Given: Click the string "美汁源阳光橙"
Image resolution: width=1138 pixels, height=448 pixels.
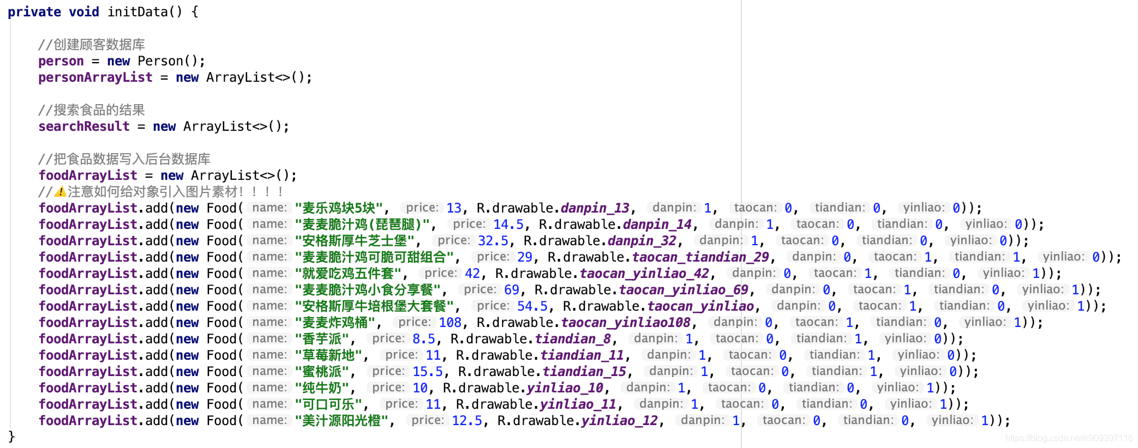Looking at the screenshot, I should point(341,420).
